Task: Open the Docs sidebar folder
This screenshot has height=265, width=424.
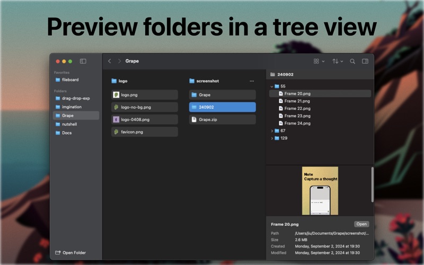Action: pos(76,133)
